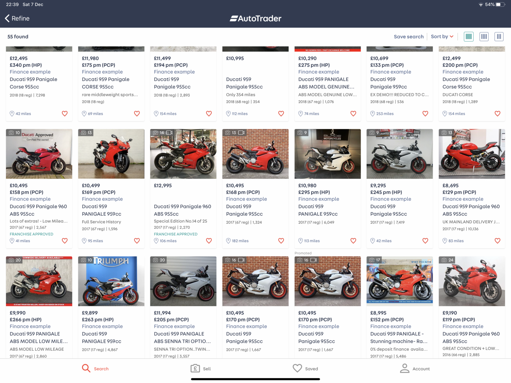Screen dimensions: 511x383
Task: Tap the 22:39 clock in status bar
Action: pyautogui.click(x=12, y=4)
